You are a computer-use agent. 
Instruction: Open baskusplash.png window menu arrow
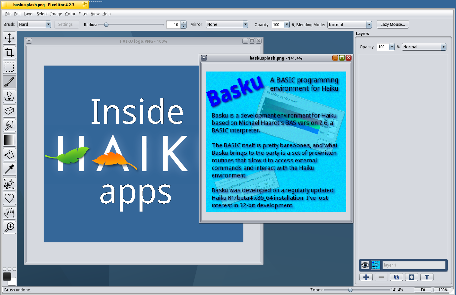(204, 58)
